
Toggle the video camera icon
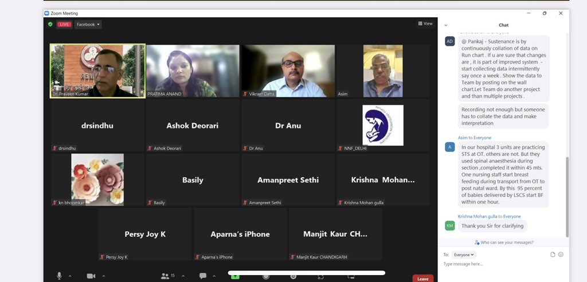pyautogui.click(x=91, y=276)
